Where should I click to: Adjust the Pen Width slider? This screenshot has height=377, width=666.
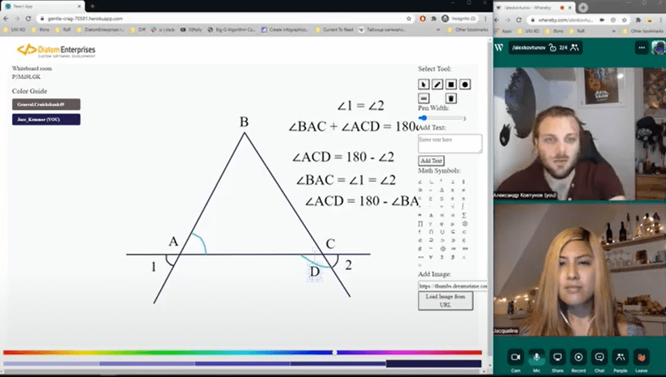click(441, 118)
